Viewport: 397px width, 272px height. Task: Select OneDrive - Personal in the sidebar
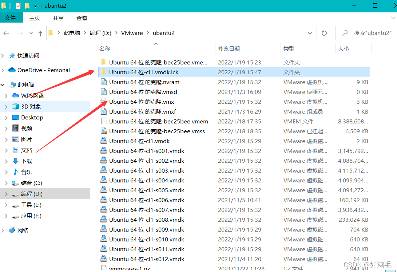[x=44, y=70]
